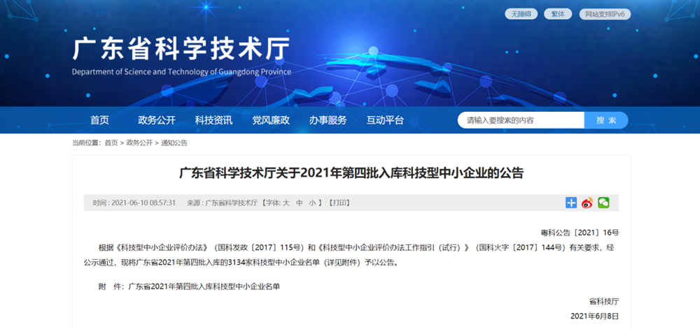Share article via Weibo icon
This screenshot has width=700, height=329.
point(587,203)
